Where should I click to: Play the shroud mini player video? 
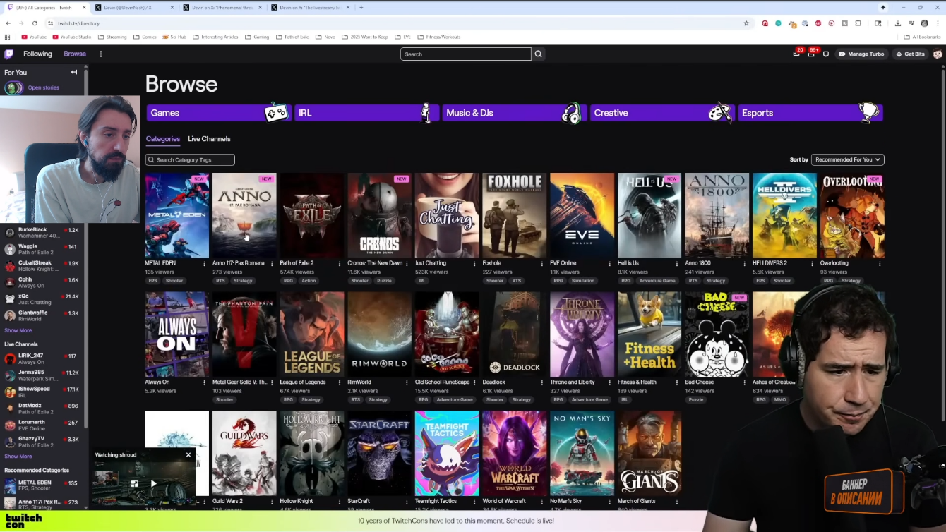click(x=154, y=484)
